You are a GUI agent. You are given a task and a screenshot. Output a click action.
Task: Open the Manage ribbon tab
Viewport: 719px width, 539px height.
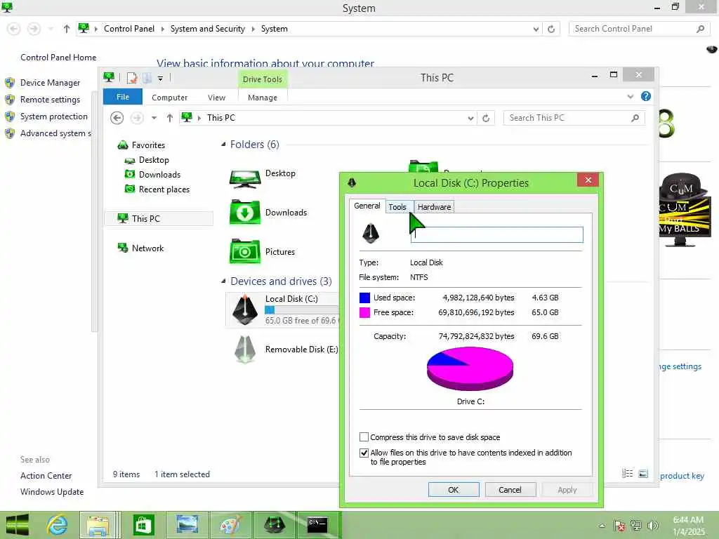click(x=263, y=98)
